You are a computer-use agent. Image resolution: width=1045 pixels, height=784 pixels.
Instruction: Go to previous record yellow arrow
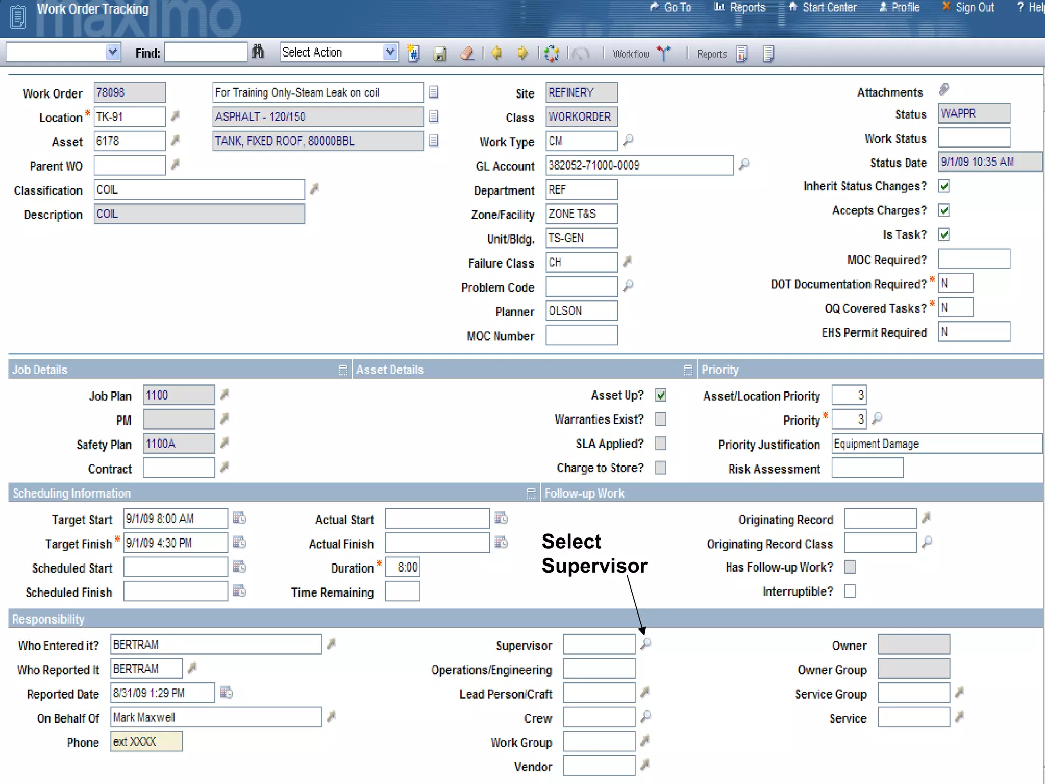[496, 53]
